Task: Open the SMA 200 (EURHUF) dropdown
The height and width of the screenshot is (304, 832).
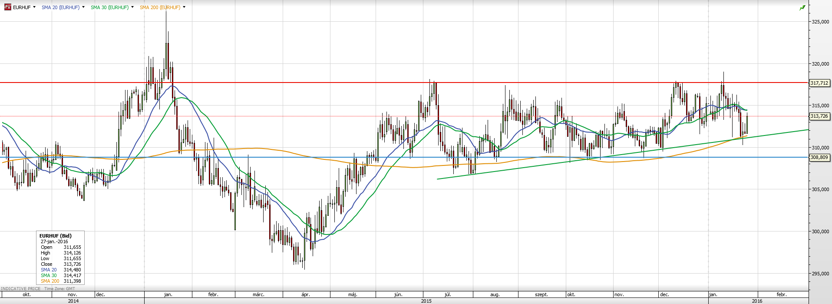Action: pos(184,7)
